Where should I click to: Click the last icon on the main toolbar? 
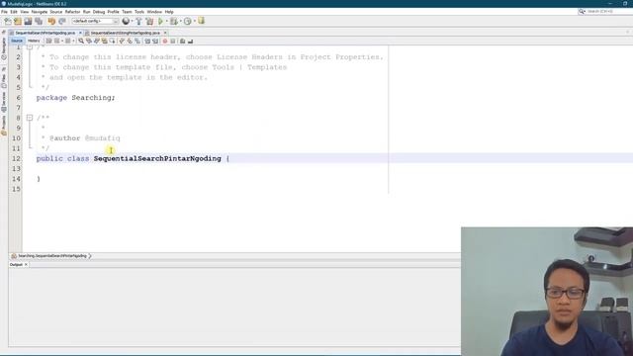tap(201, 20)
